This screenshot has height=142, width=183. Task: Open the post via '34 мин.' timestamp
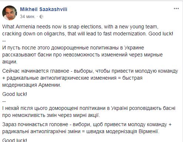point(28,17)
